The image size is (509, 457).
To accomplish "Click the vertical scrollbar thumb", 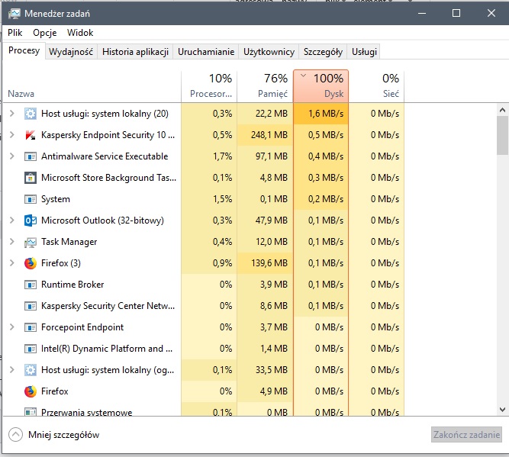I will pos(502,136).
